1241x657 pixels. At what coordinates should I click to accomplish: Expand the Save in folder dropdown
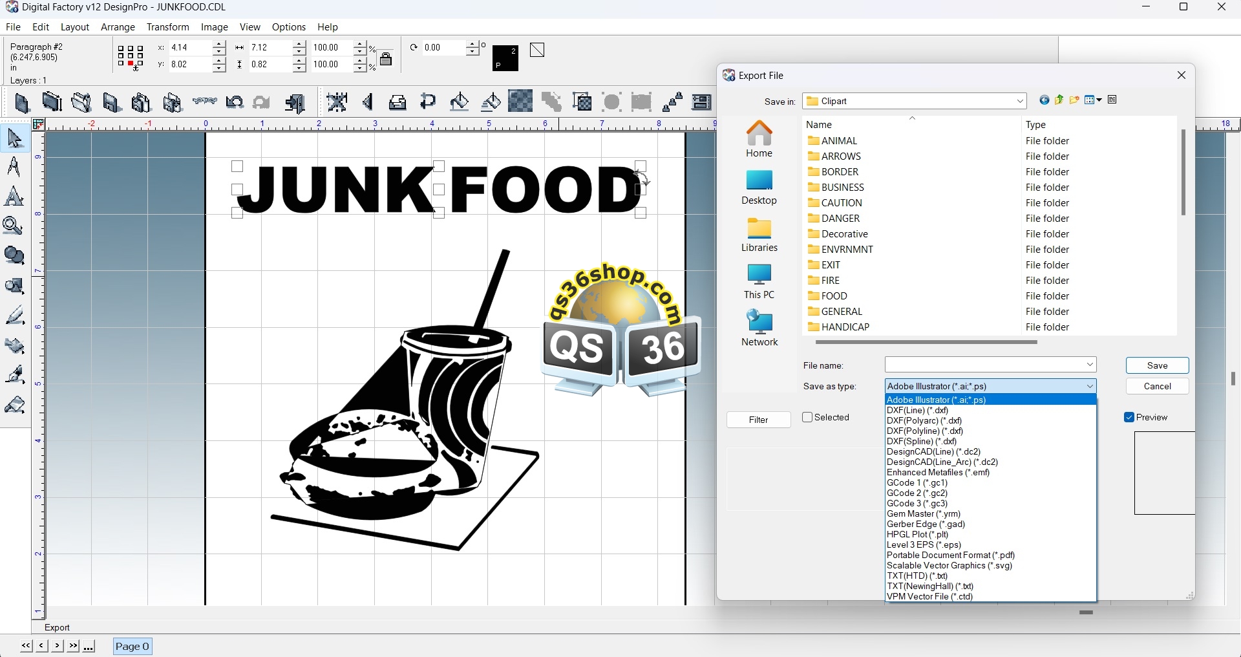pyautogui.click(x=1020, y=102)
